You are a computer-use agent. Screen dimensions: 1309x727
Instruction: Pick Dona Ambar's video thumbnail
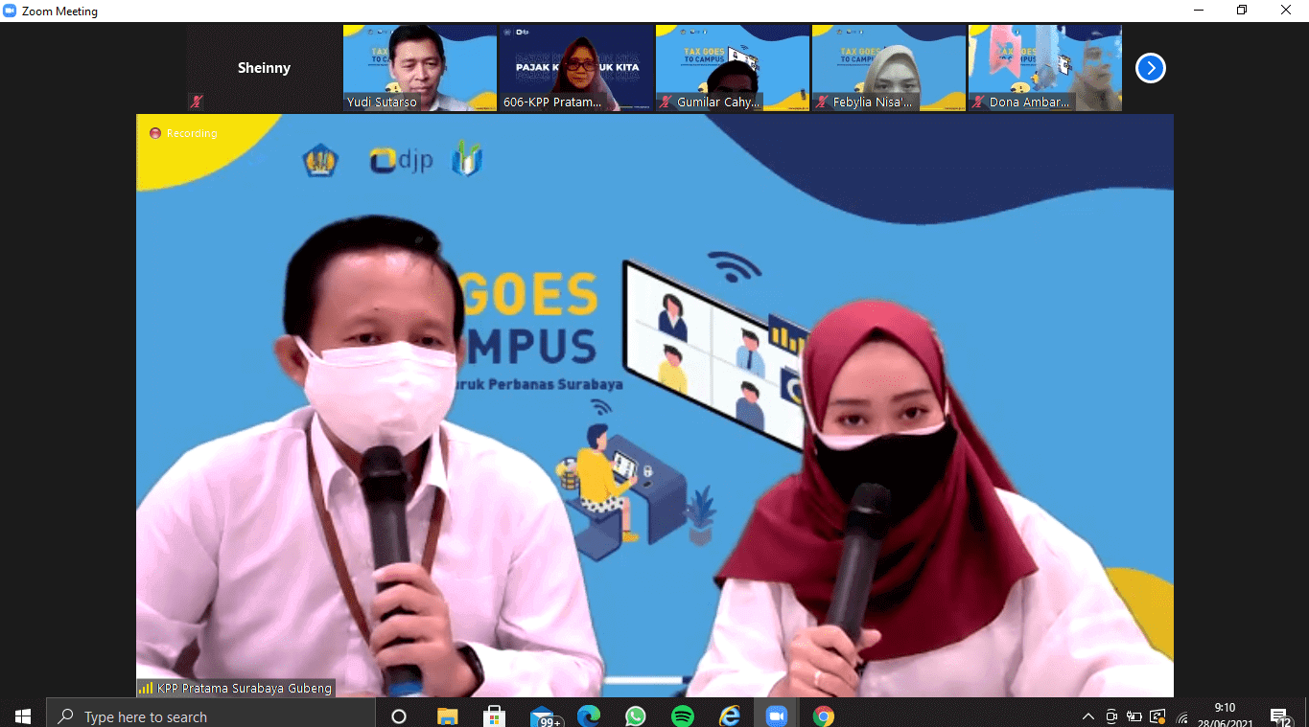(x=1044, y=68)
